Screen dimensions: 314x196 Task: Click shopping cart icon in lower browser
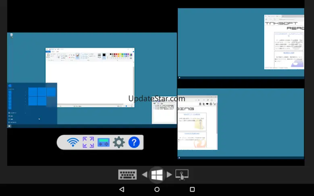point(214,104)
